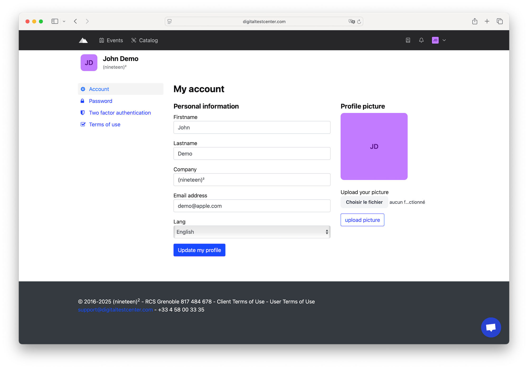Image resolution: width=528 pixels, height=369 pixels.
Task: Click into the Firstname field
Action: coord(252,127)
